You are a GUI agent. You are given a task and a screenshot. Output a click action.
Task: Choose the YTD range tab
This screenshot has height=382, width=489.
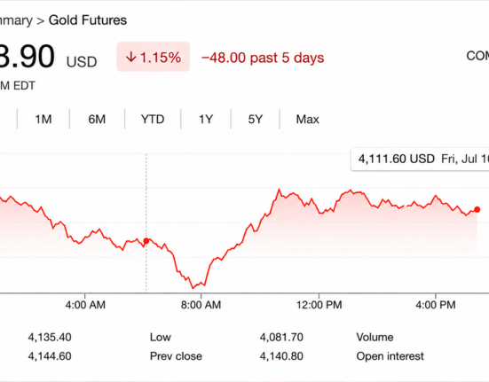153,120
